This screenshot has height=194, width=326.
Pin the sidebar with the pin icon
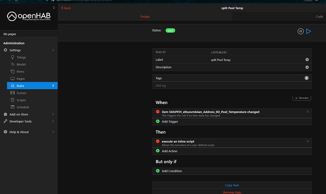(x=54, y=8)
